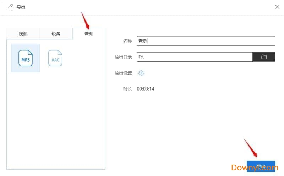Viewport: 284px width, 176px height.
Task: Focus the 名称 text field containing 音乐
Action: click(x=206, y=41)
